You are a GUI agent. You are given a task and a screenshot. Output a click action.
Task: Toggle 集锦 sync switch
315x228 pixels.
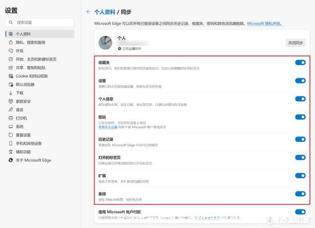coord(300,194)
